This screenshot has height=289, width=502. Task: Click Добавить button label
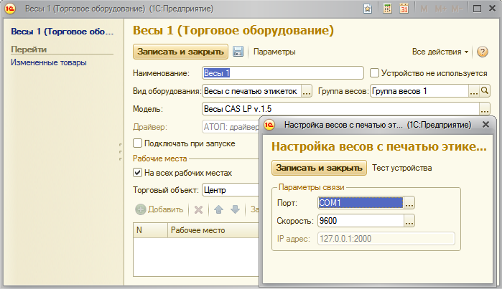(x=165, y=209)
